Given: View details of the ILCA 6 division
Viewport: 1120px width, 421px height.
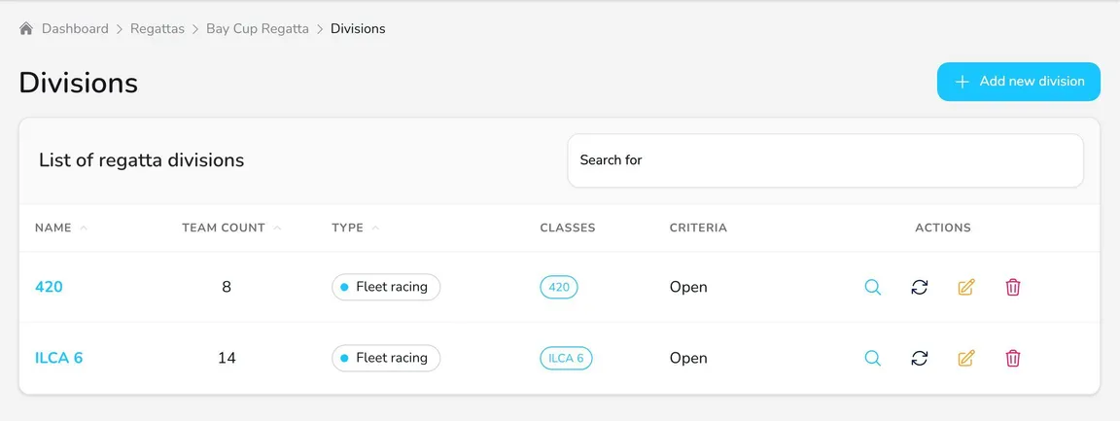Looking at the screenshot, I should point(872,358).
